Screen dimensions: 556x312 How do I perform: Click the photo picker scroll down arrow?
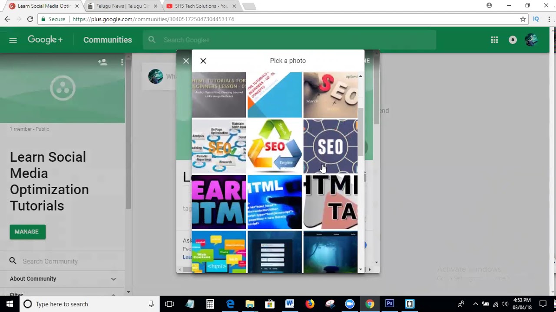pos(361,270)
